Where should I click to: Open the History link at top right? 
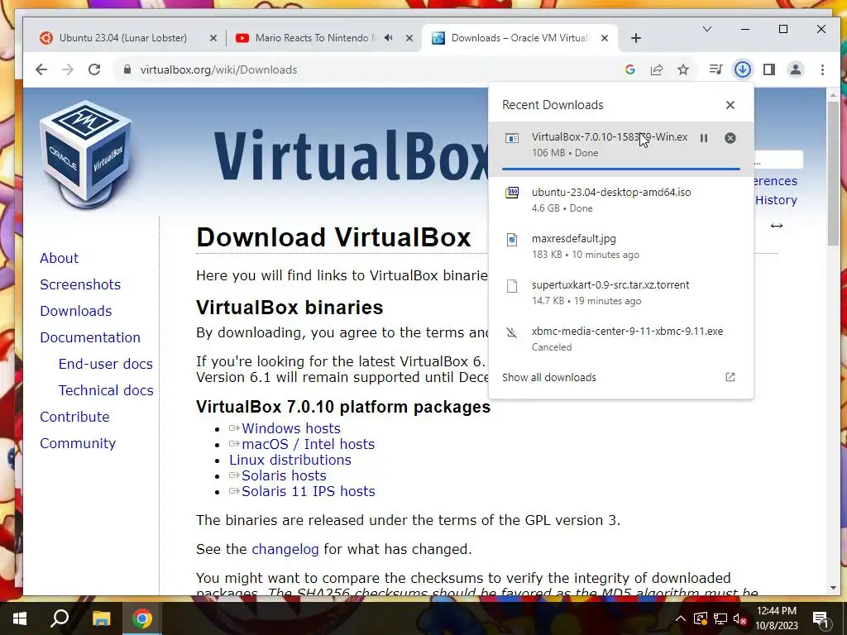click(x=776, y=200)
